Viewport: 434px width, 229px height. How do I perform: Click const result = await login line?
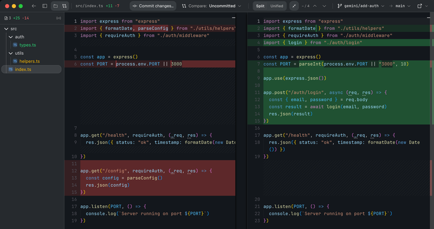(339, 107)
